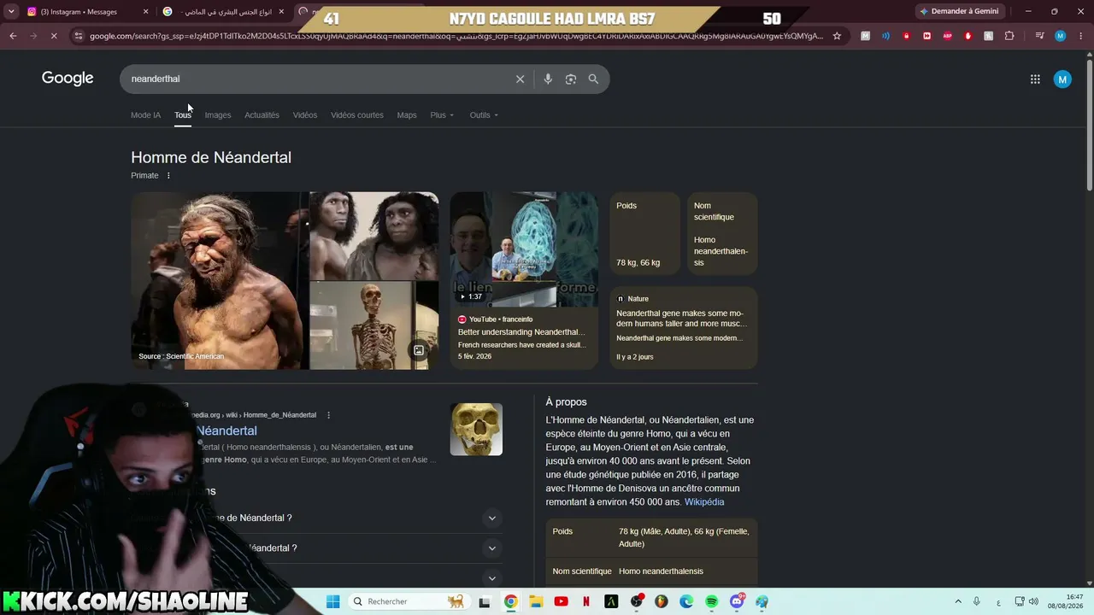This screenshot has width=1094, height=615.
Task: Expand the Plus search filter dropdown
Action: [442, 115]
